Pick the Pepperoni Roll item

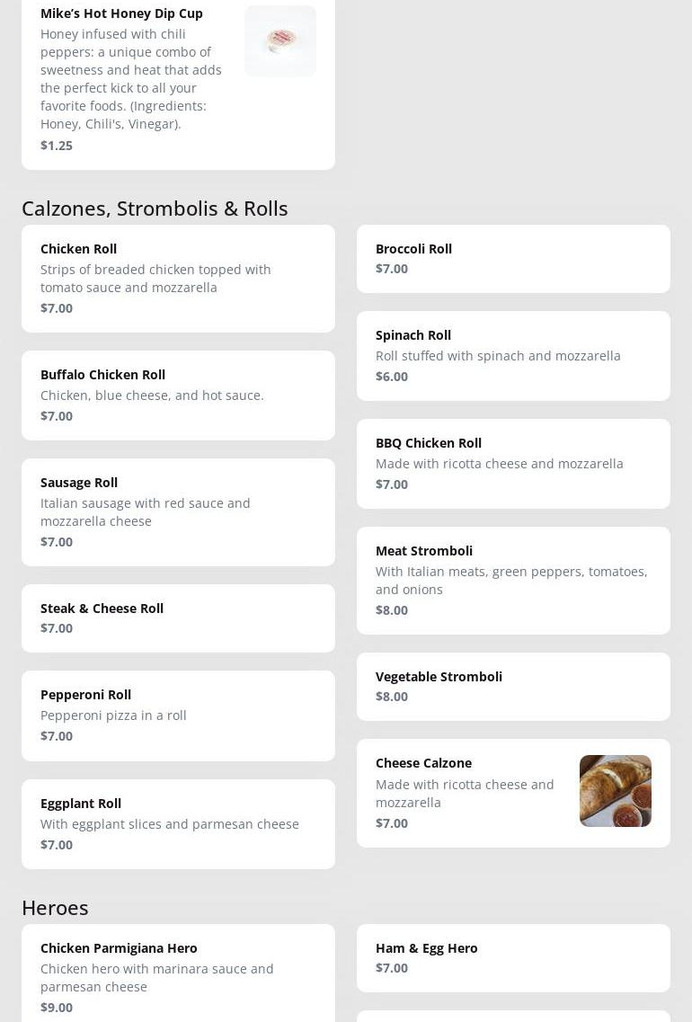[178, 715]
